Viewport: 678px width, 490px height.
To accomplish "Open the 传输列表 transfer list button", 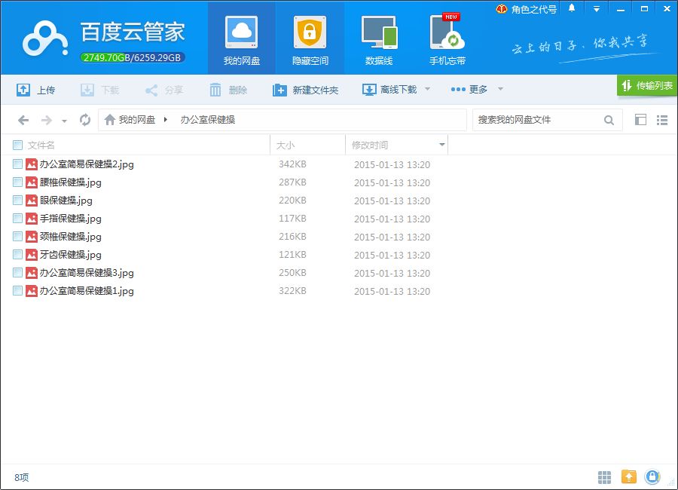I will coord(646,85).
